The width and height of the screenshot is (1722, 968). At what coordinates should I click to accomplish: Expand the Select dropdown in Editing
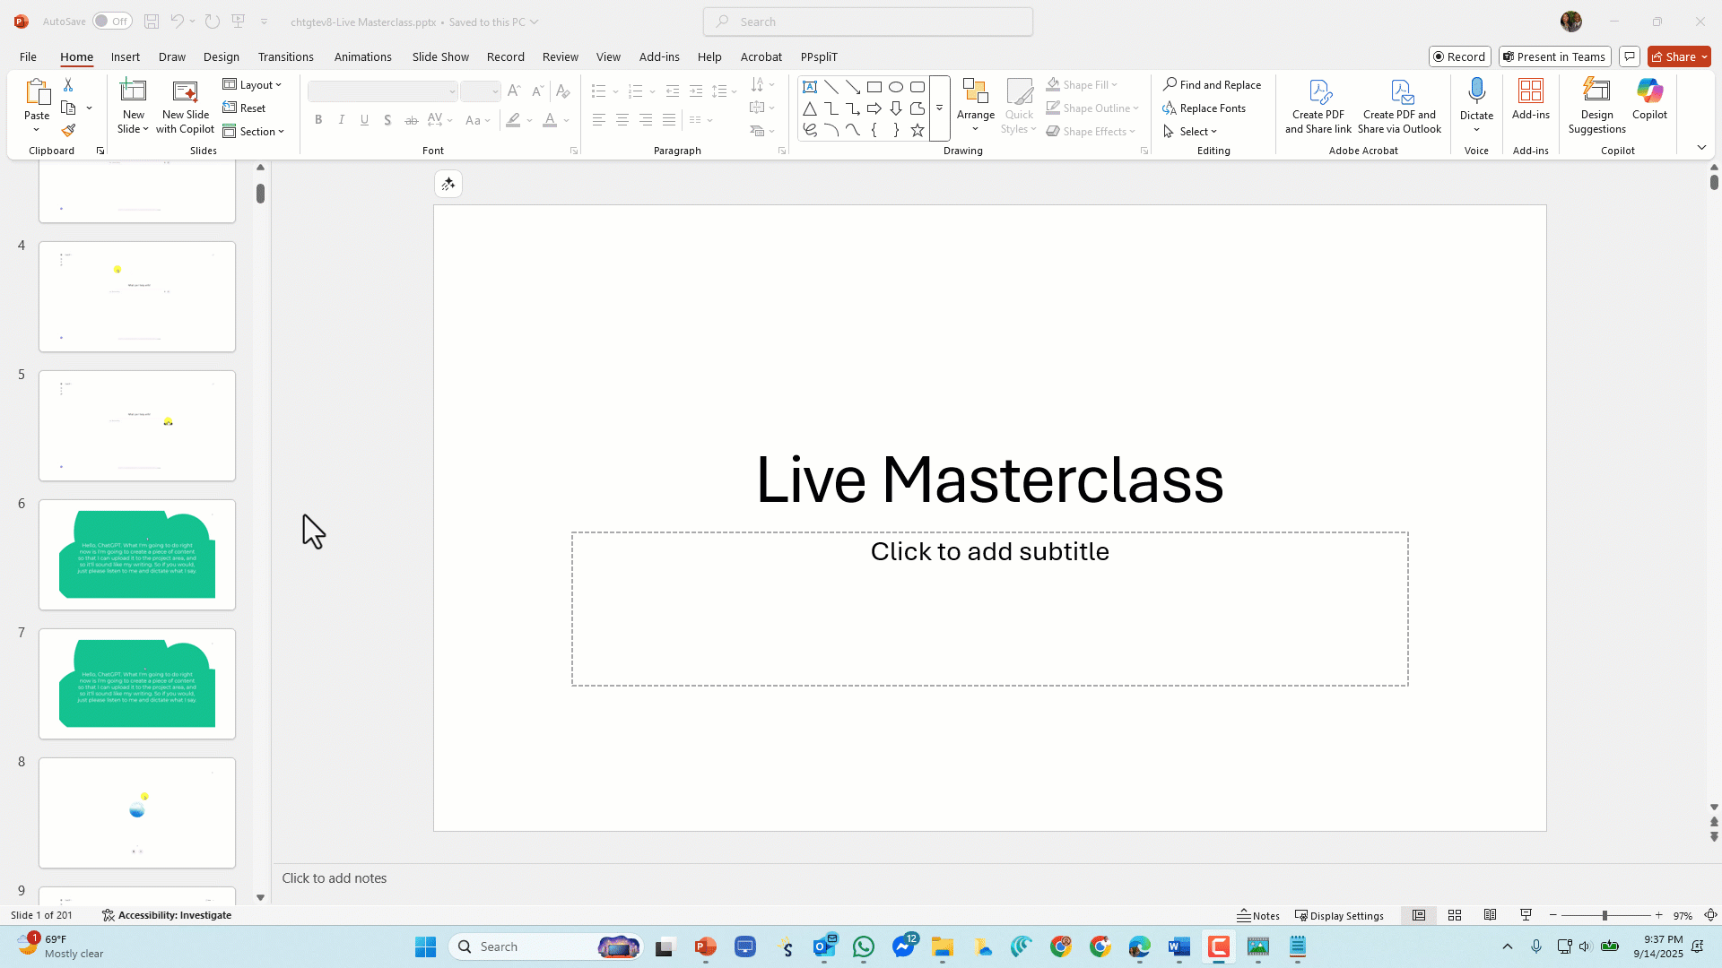pyautogui.click(x=1191, y=131)
